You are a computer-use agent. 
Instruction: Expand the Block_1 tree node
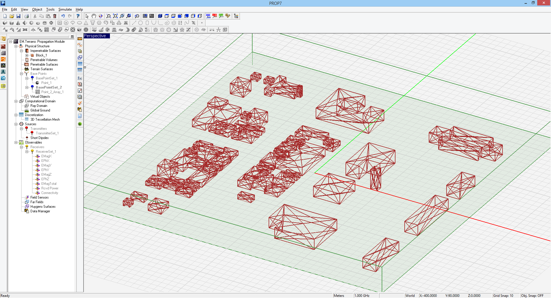pos(27,55)
